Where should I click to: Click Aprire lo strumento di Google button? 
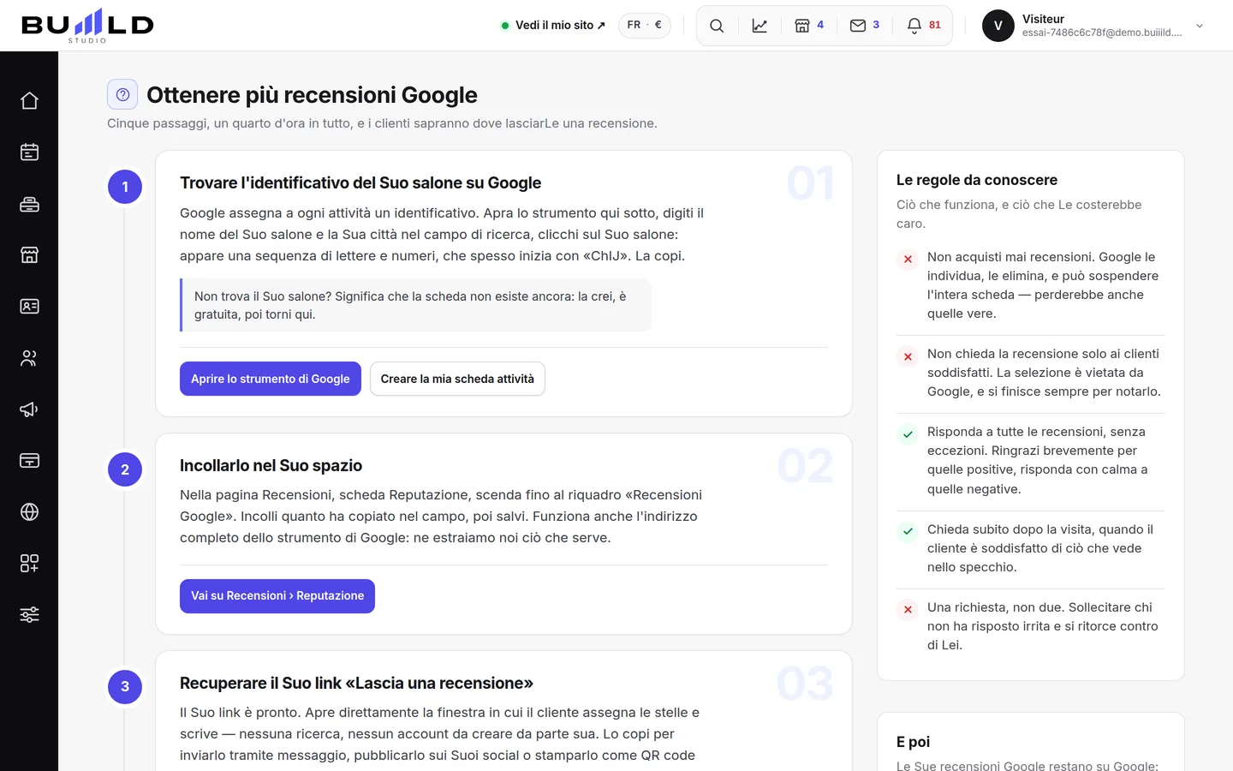click(271, 379)
